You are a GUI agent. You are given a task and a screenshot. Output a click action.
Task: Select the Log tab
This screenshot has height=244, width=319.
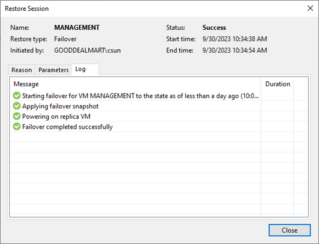click(x=80, y=69)
